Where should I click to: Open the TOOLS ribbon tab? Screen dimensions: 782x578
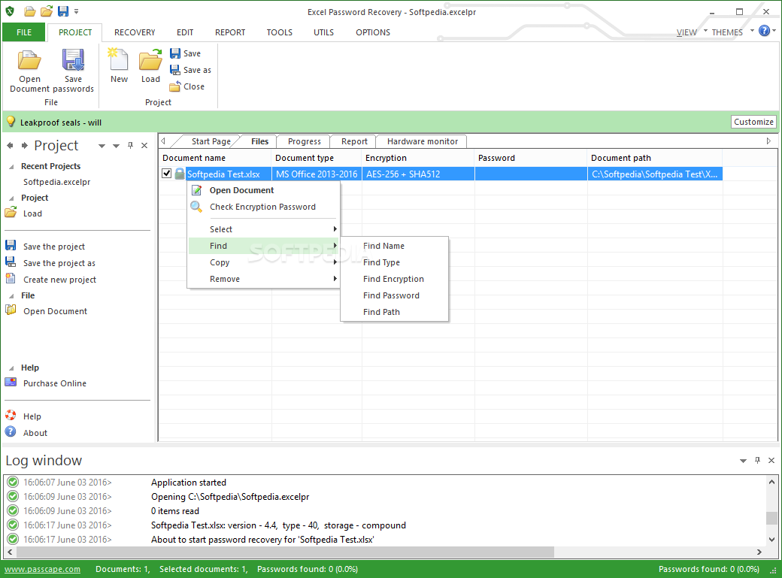coord(279,32)
